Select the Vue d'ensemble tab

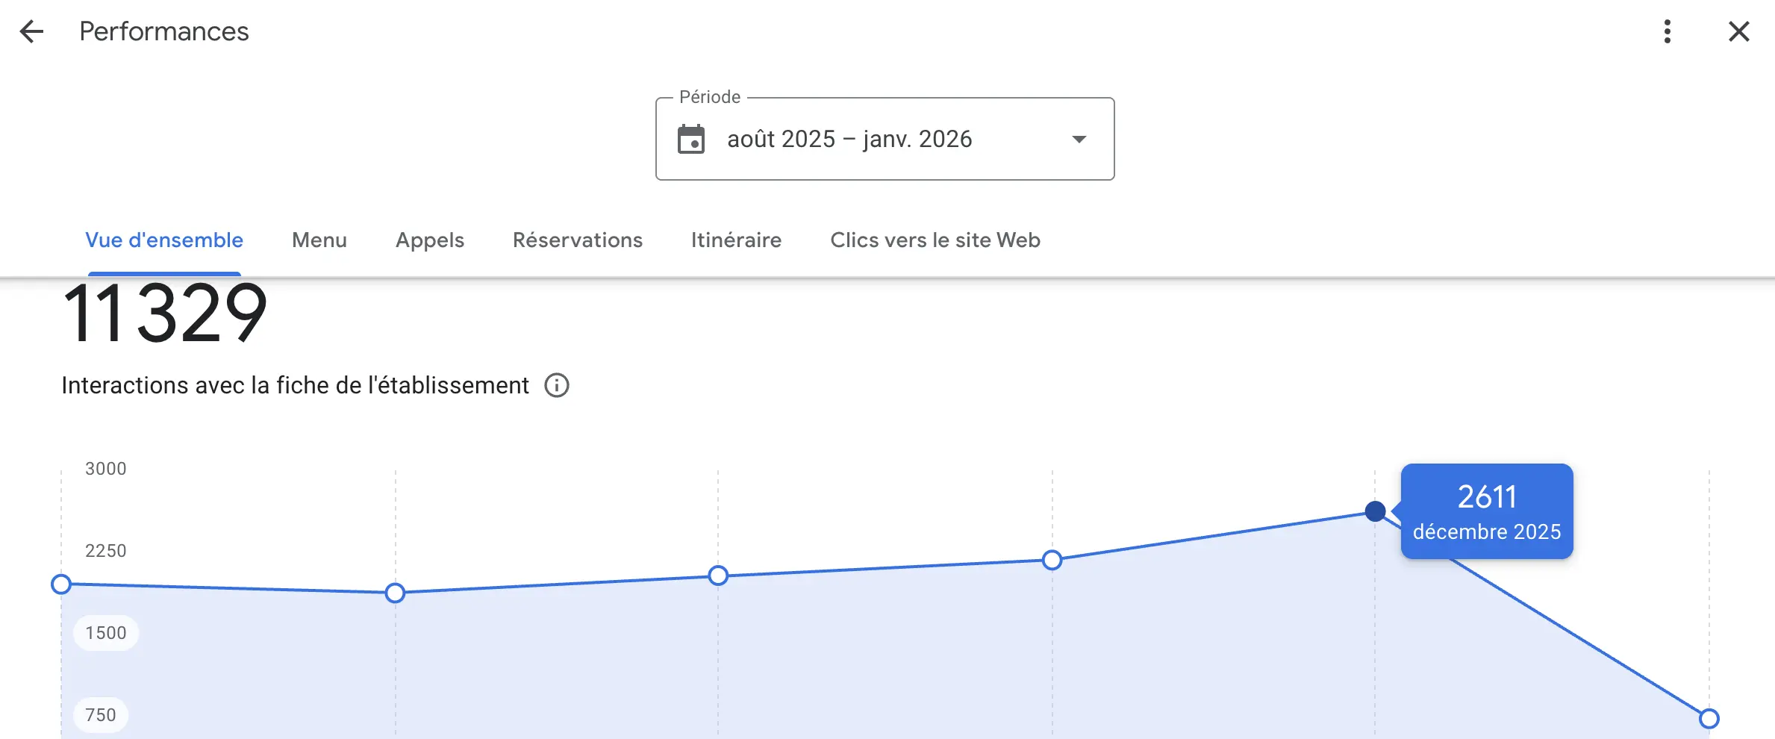click(x=164, y=240)
